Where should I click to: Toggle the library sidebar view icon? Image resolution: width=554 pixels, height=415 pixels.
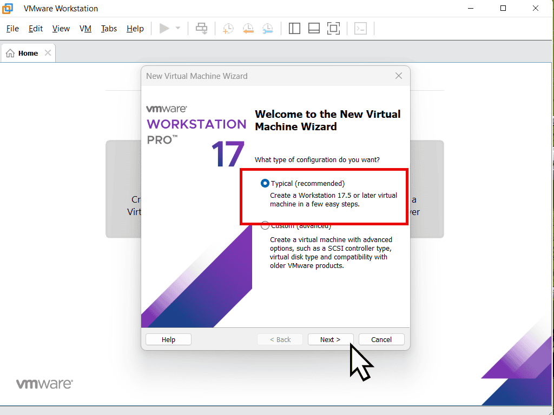[x=294, y=29]
